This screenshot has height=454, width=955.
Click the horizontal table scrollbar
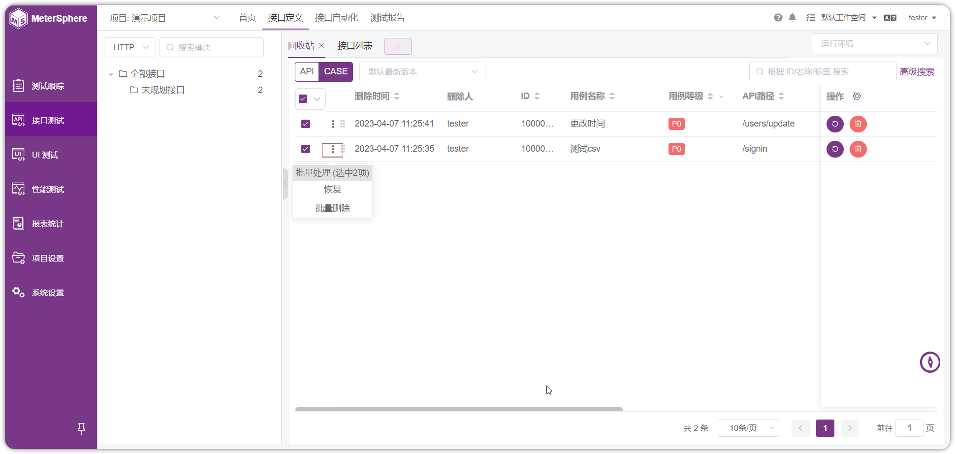(x=459, y=409)
